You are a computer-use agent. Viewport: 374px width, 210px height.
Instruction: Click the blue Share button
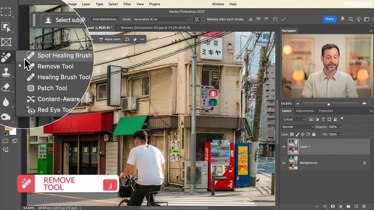(x=329, y=19)
